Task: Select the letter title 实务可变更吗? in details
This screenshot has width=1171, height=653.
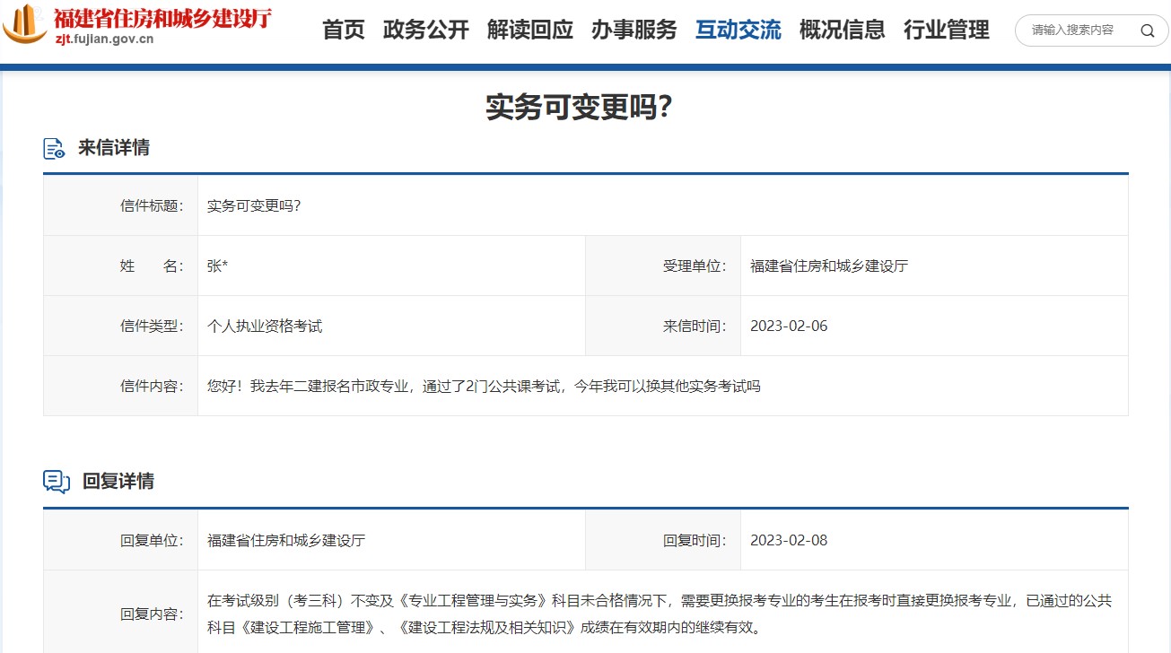Action: pos(254,205)
